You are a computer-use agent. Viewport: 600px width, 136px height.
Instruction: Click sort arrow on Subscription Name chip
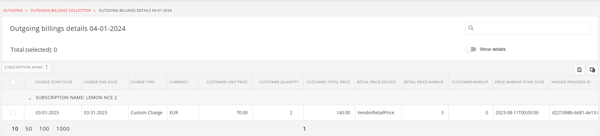[x=46, y=67]
